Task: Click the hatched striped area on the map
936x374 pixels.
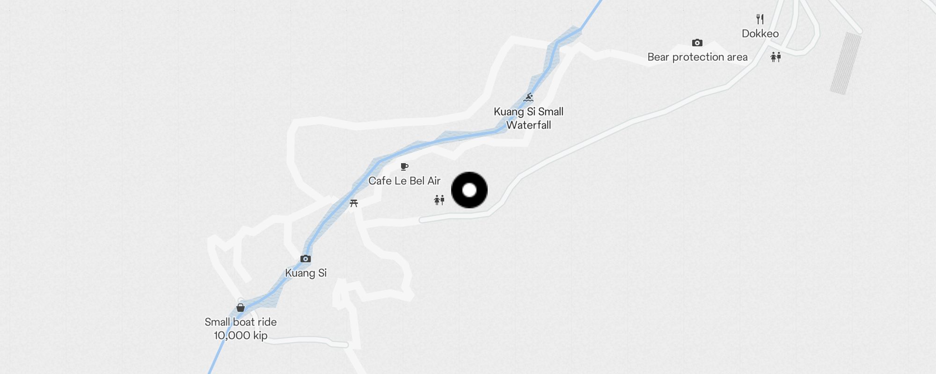Action: (846, 63)
